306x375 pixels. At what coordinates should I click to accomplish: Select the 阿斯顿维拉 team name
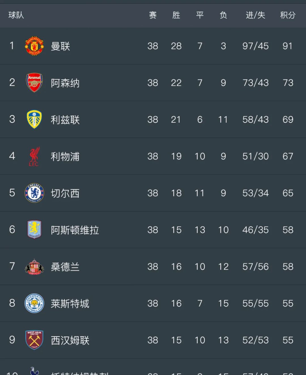click(75, 230)
